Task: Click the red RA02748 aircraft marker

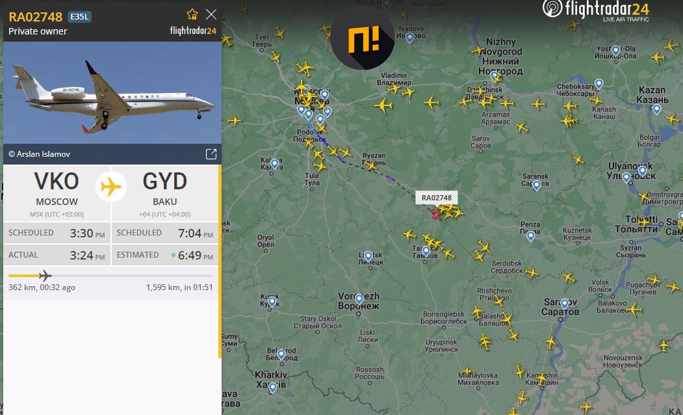Action: pyautogui.click(x=436, y=215)
